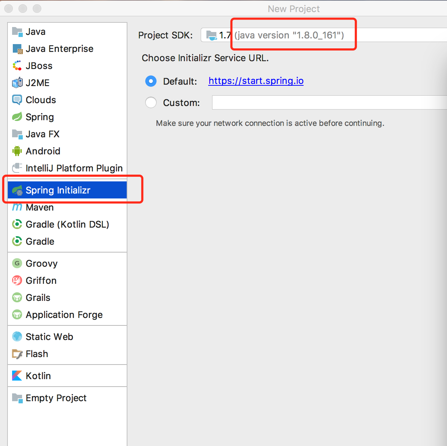Click the Spring Initializr leaf icon
447x446 pixels.
click(17, 190)
